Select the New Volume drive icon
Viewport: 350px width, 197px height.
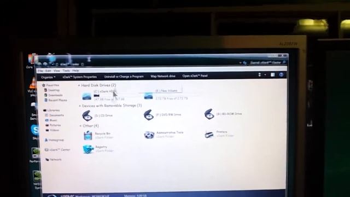(x=148, y=96)
